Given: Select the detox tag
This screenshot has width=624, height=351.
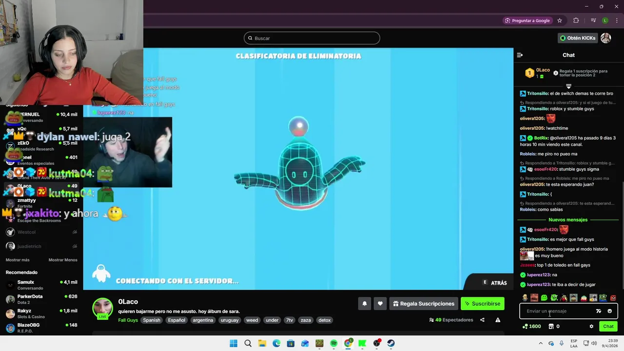Looking at the screenshot, I should pyautogui.click(x=325, y=320).
